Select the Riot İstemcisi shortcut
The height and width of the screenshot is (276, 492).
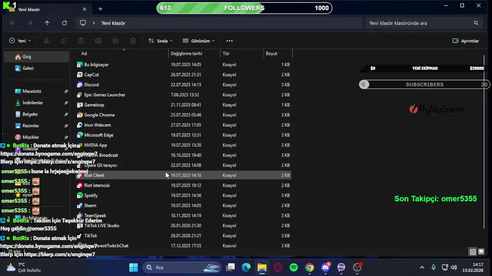pos(183,185)
